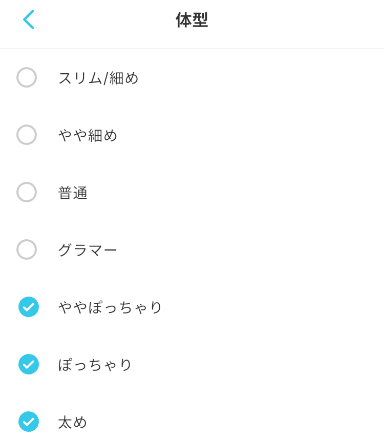This screenshot has height=439, width=384.
Task: Select the empty circle beside グラマー
Action: tap(27, 249)
